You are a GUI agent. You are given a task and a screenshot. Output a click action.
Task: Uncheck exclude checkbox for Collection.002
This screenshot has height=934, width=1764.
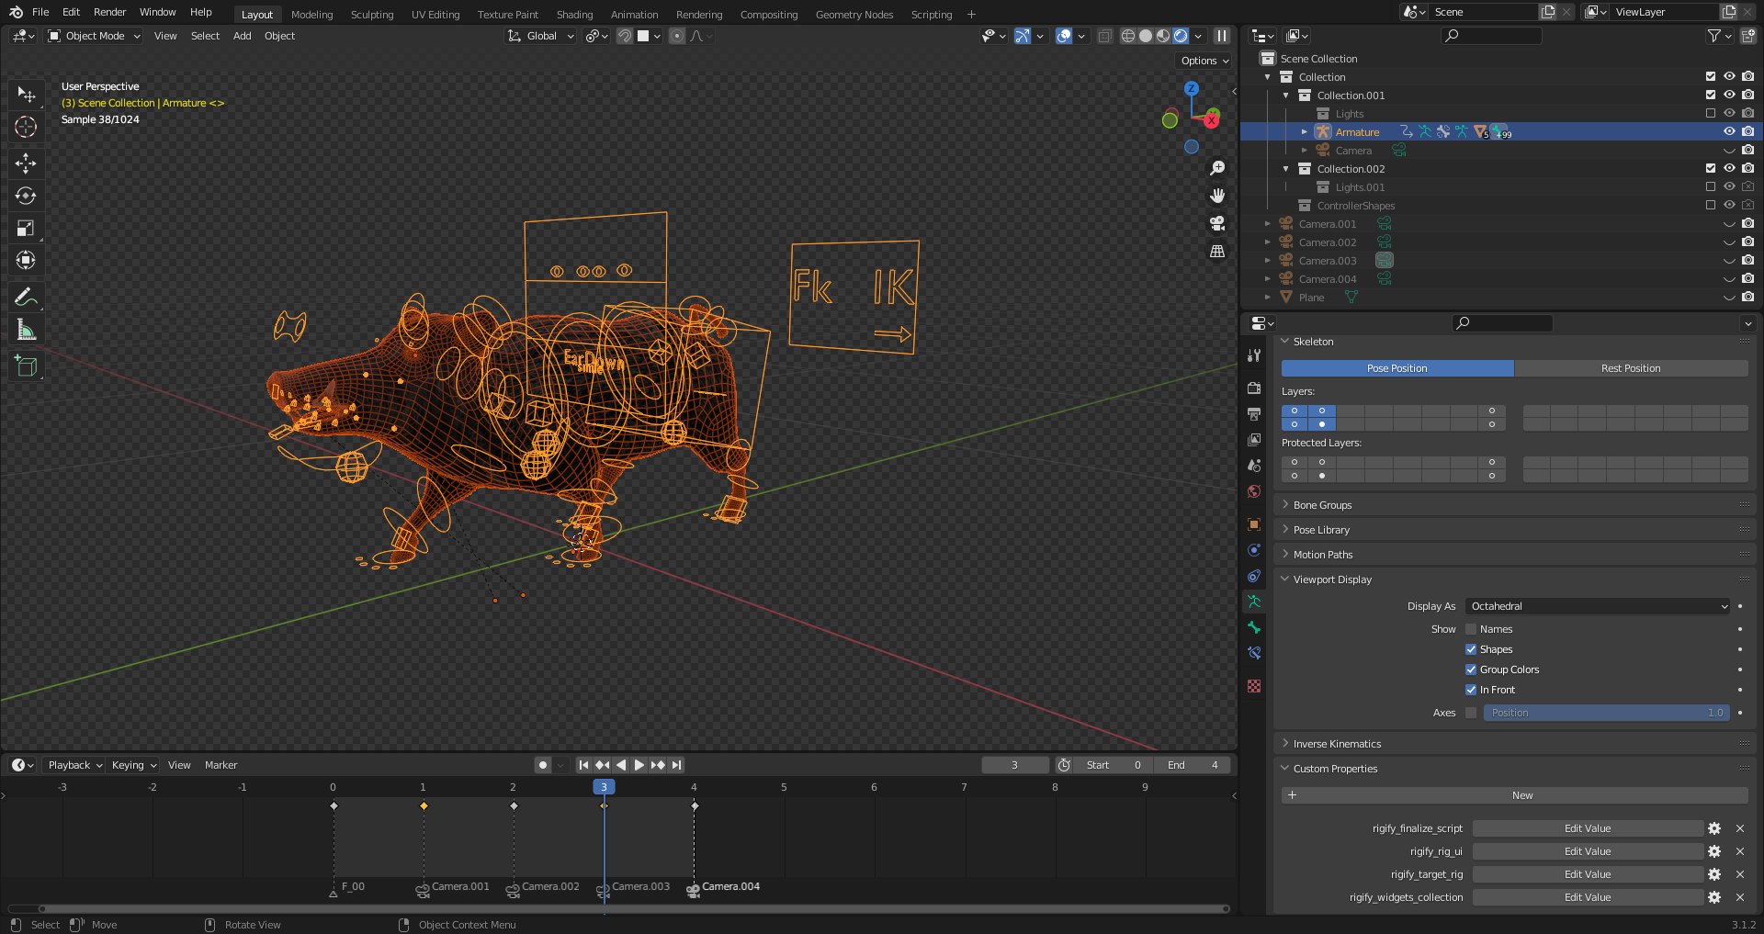(1711, 169)
